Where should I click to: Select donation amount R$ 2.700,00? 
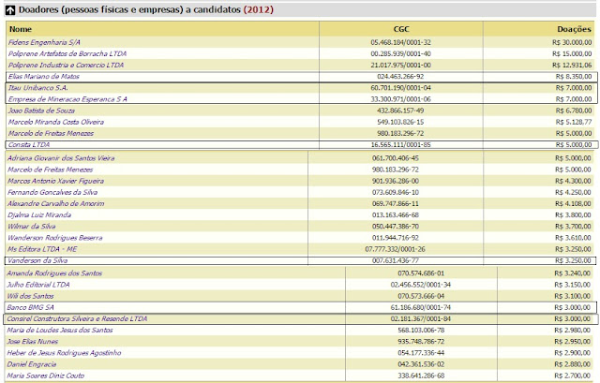point(573,376)
